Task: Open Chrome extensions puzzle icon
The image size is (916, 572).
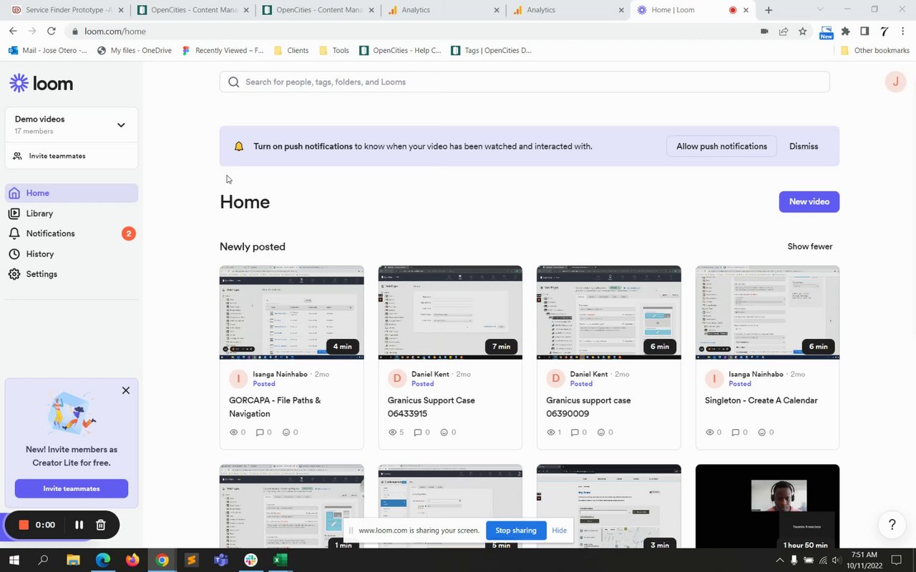Action: point(845,31)
